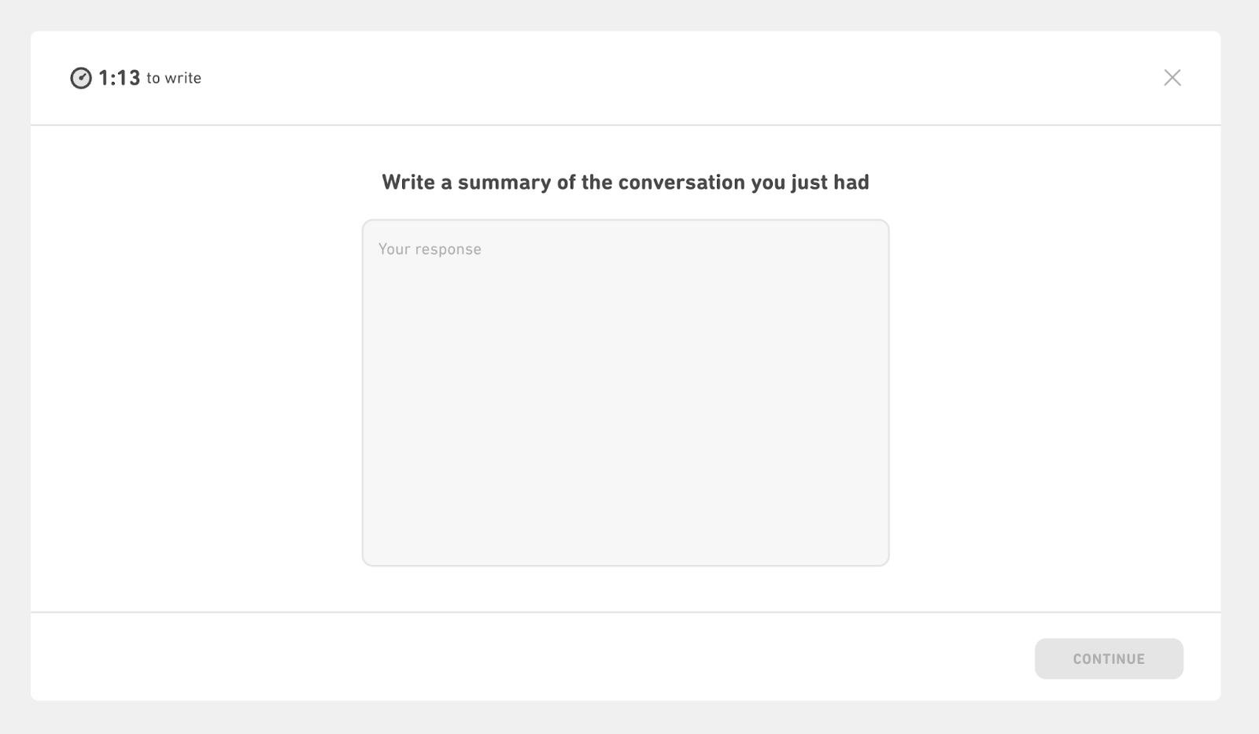Click the "Write a summary" heading
Image resolution: width=1259 pixels, height=734 pixels.
tap(625, 183)
